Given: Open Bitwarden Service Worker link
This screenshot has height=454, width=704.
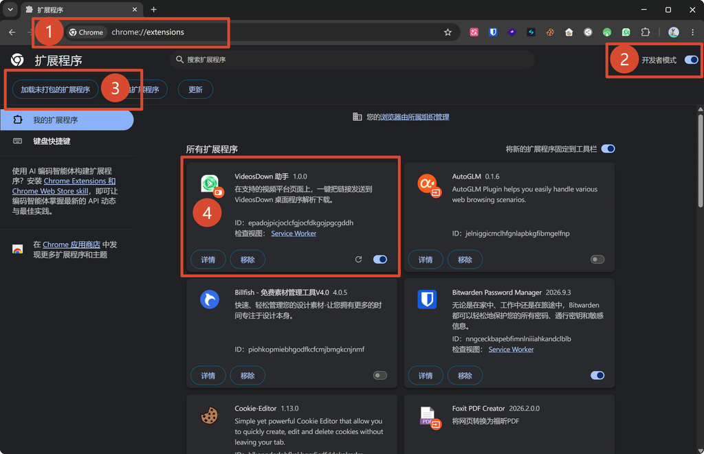Looking at the screenshot, I should (511, 350).
